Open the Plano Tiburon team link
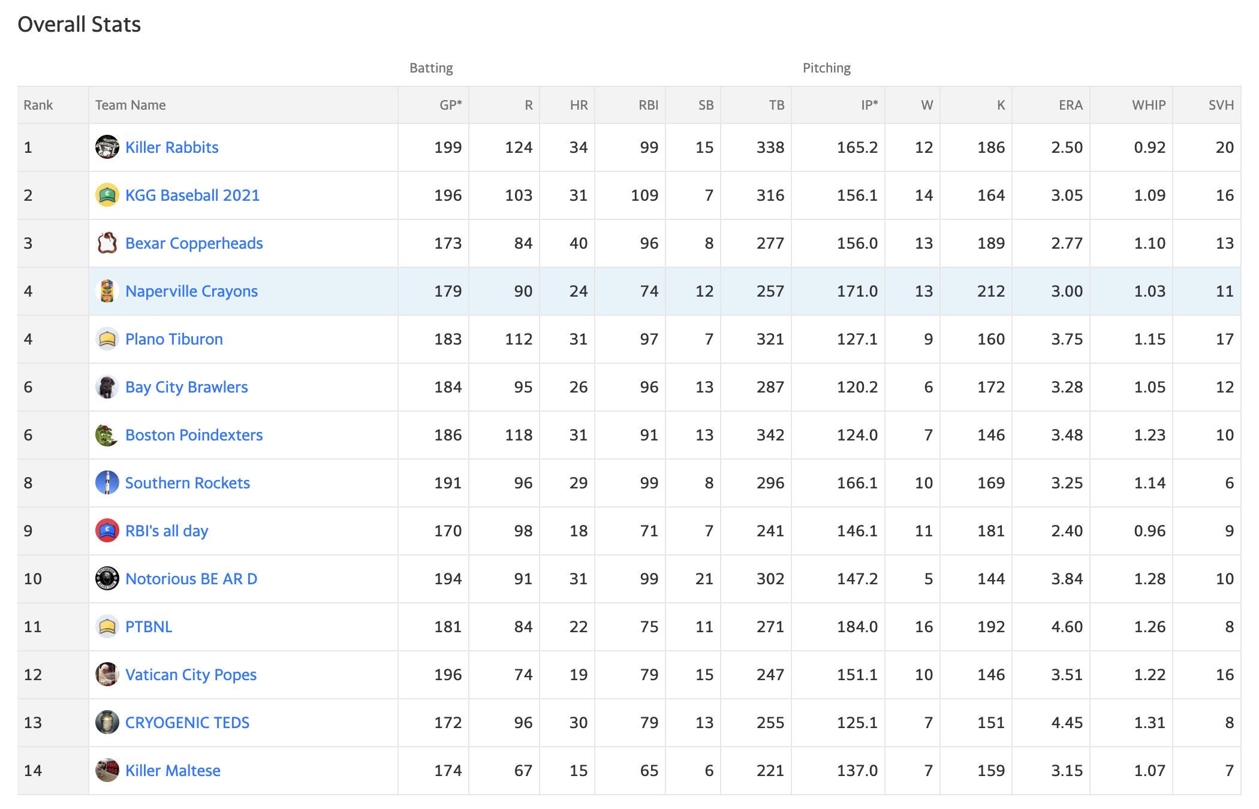The image size is (1259, 809). (x=174, y=339)
